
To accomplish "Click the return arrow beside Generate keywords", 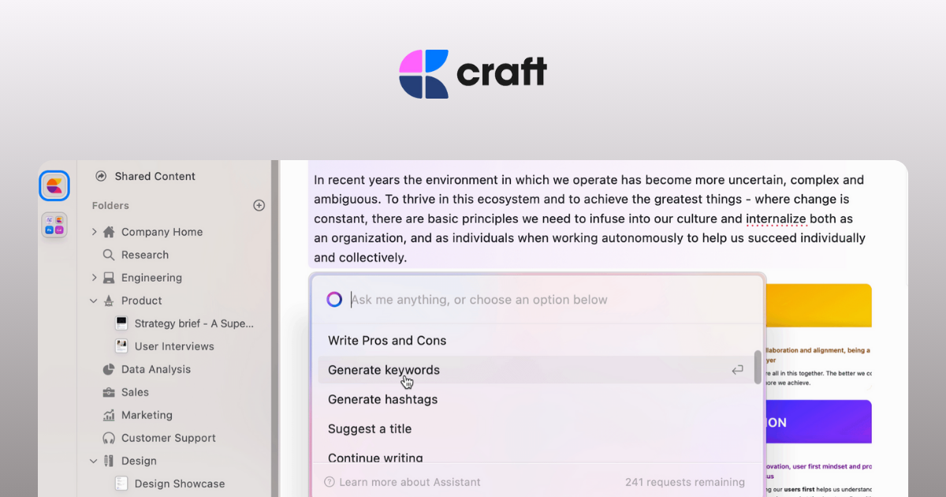I will click(x=737, y=370).
